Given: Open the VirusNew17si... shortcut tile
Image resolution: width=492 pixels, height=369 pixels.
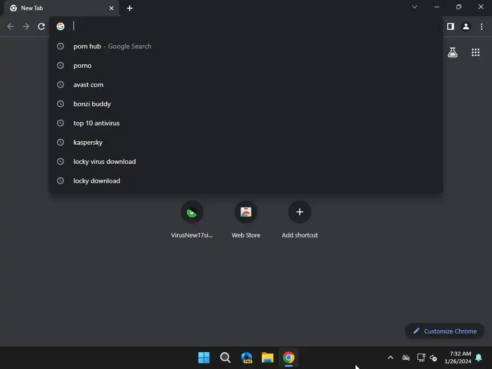Looking at the screenshot, I should coord(192,220).
